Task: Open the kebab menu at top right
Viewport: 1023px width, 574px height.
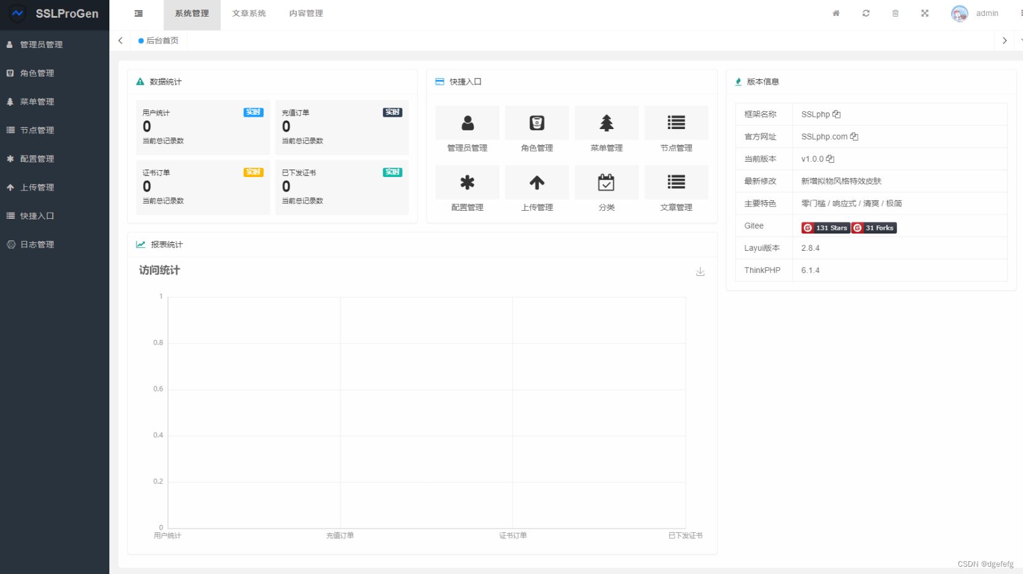Action: (x=1019, y=14)
